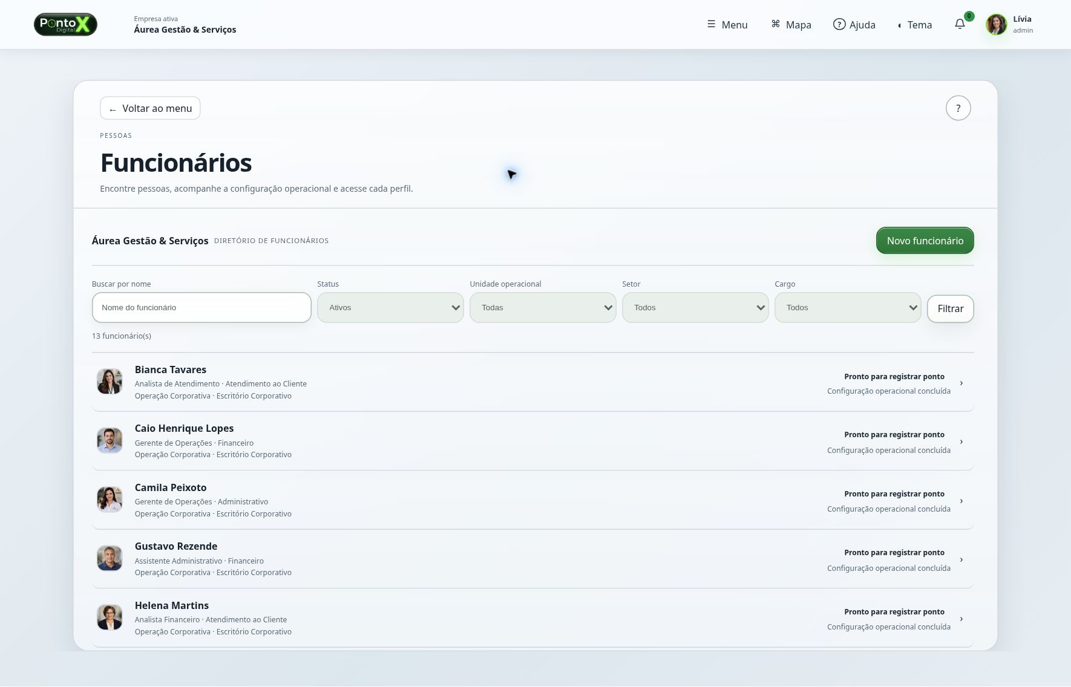This screenshot has height=687, width=1071.
Task: Go back with Voltar ao menu
Action: [x=150, y=108]
